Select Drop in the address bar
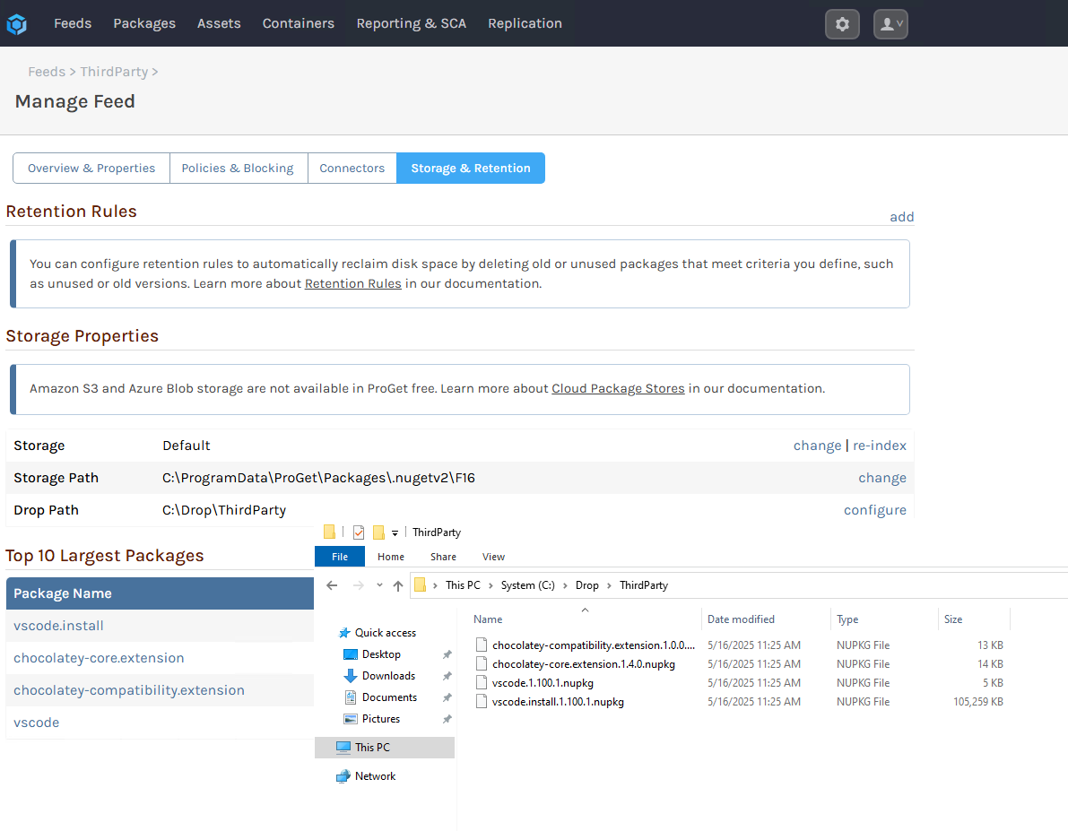Viewport: 1068px width, 831px height. [x=587, y=585]
